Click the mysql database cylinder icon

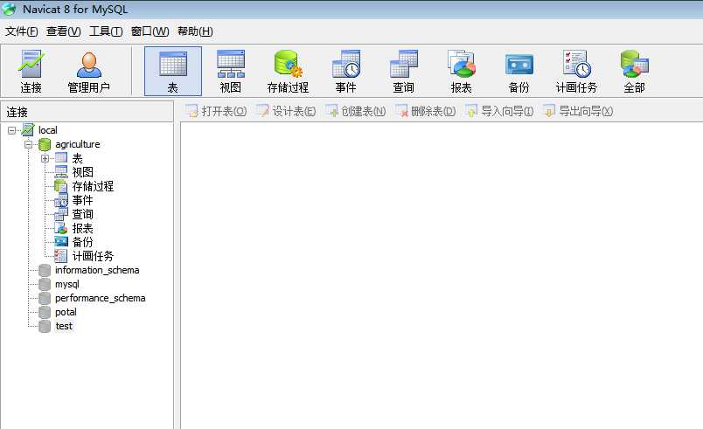tap(45, 284)
